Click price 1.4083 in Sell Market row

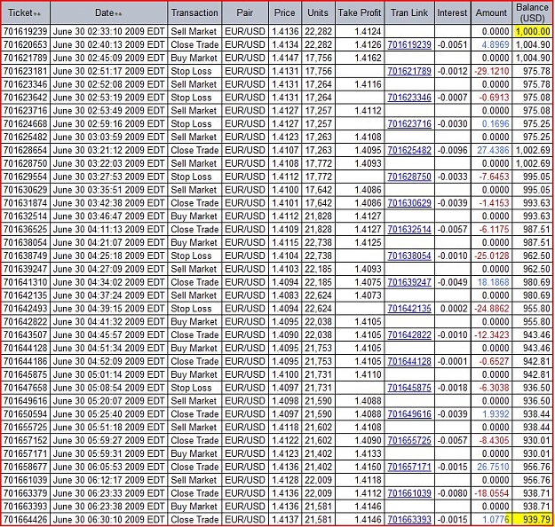285,295
